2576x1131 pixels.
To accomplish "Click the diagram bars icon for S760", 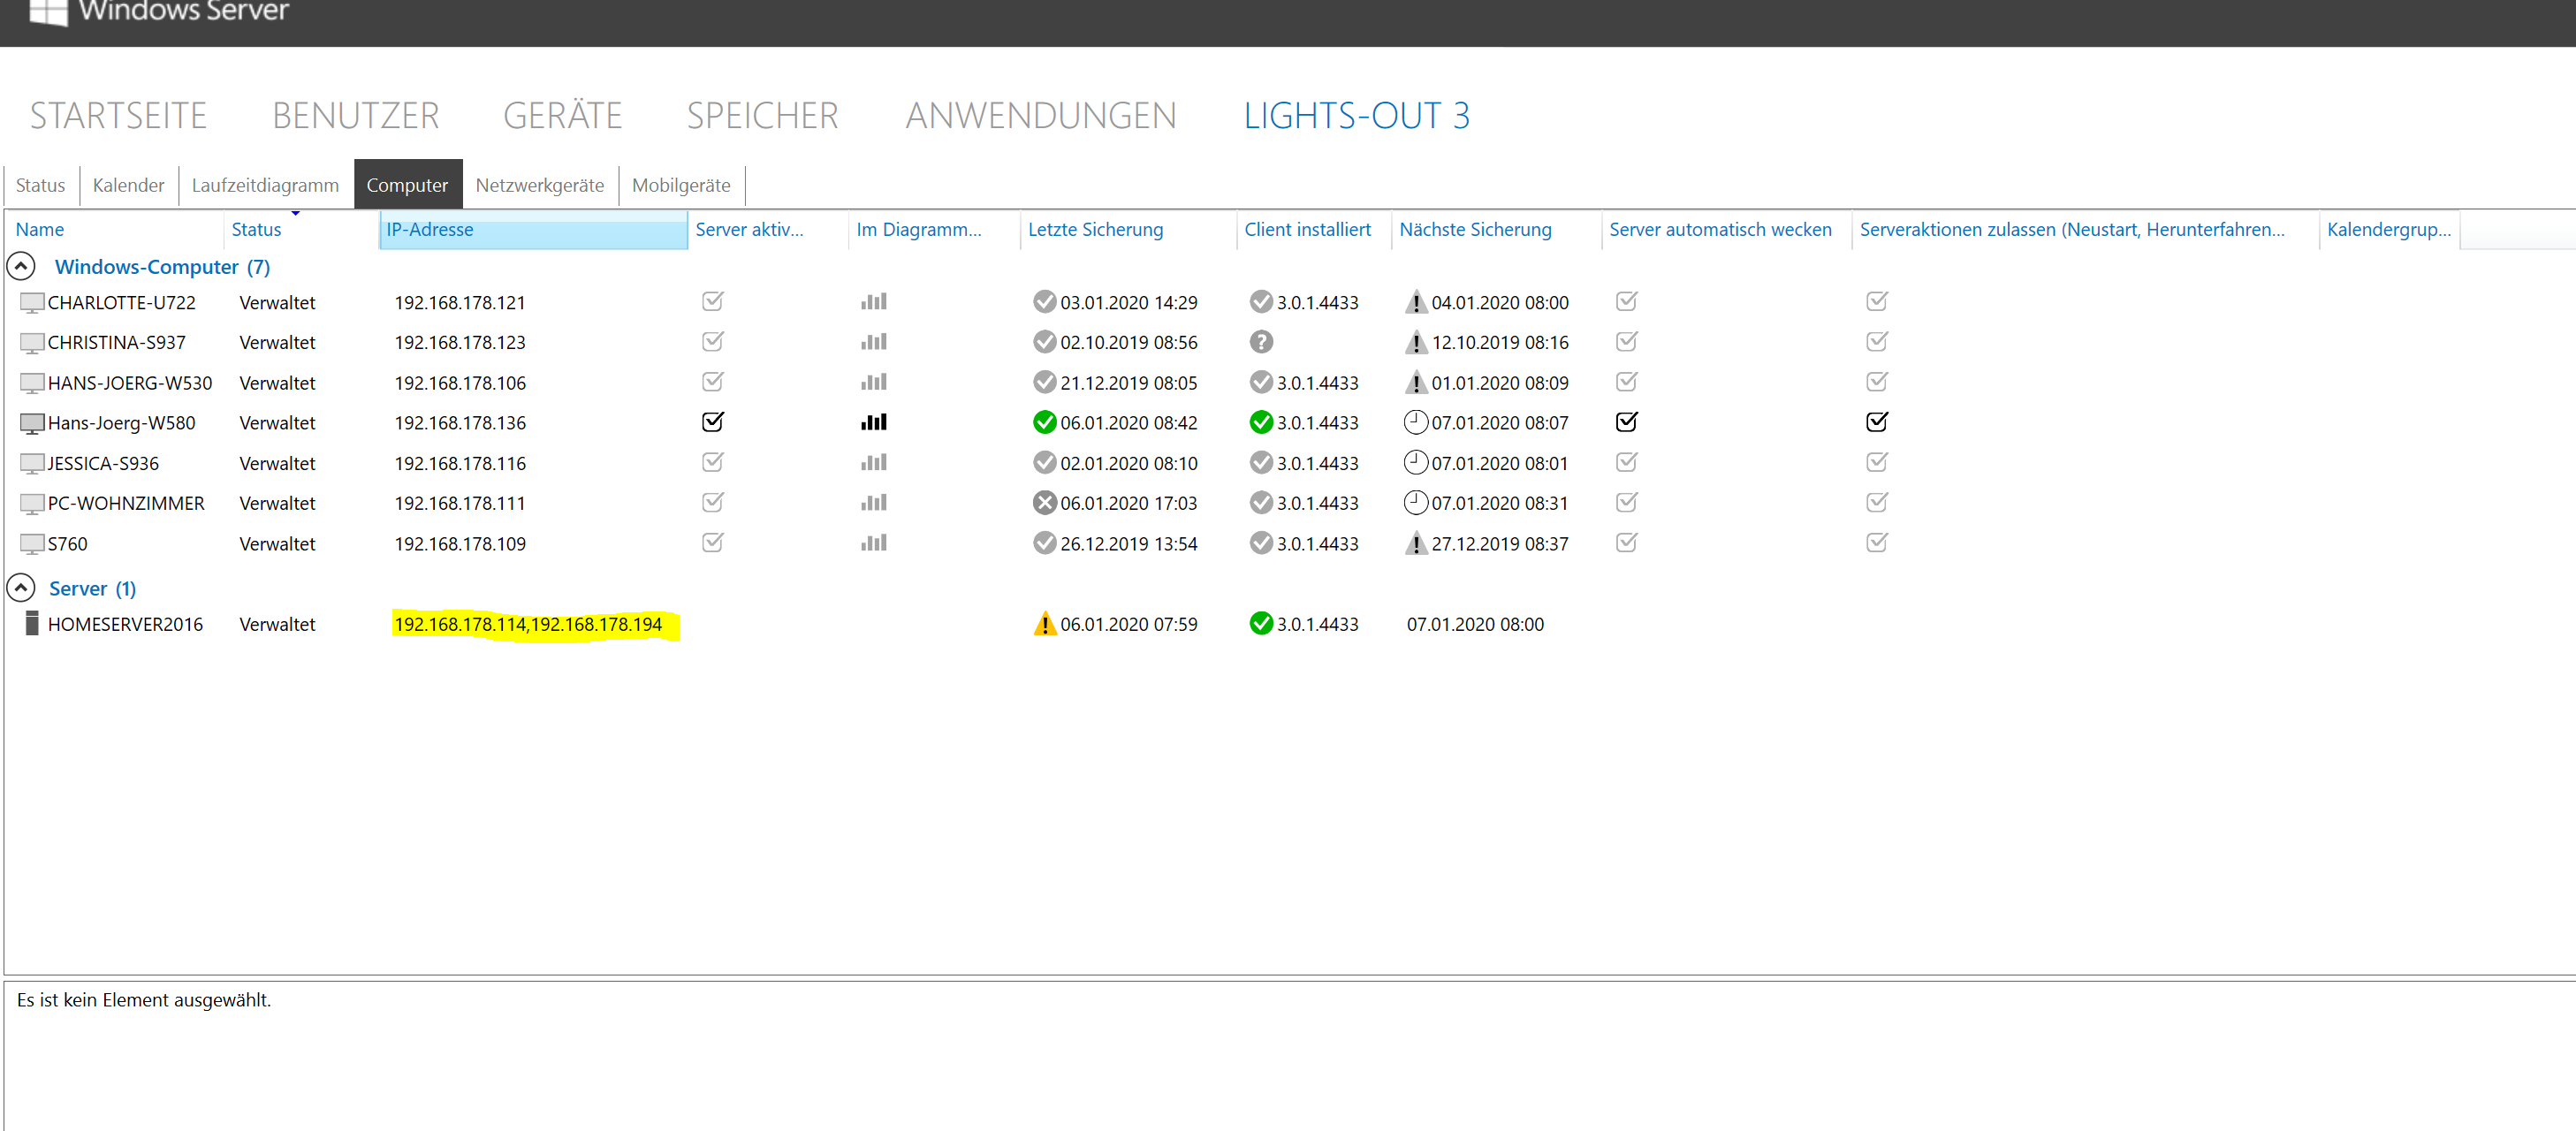I will [874, 543].
